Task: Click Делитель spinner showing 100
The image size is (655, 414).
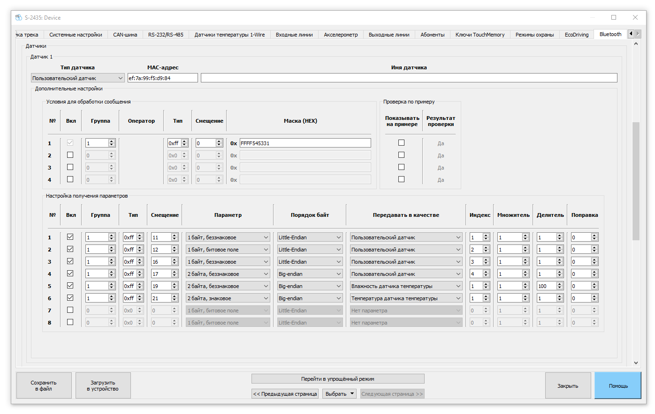Action: point(550,286)
